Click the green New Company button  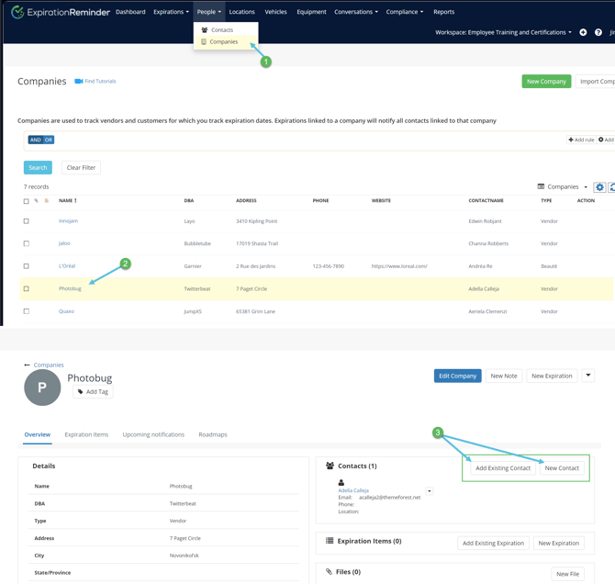[x=546, y=82]
